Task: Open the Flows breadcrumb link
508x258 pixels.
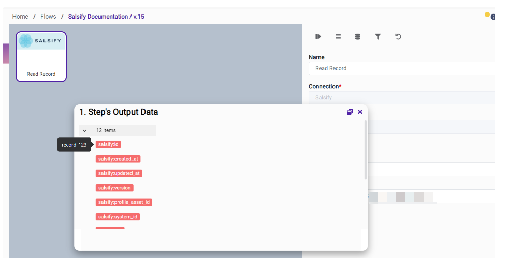Action: [x=48, y=17]
